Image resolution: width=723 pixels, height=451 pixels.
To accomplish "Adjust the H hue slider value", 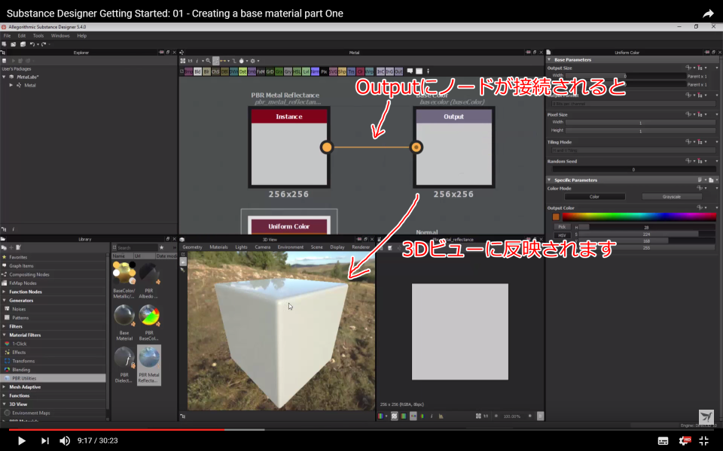I will click(x=646, y=227).
